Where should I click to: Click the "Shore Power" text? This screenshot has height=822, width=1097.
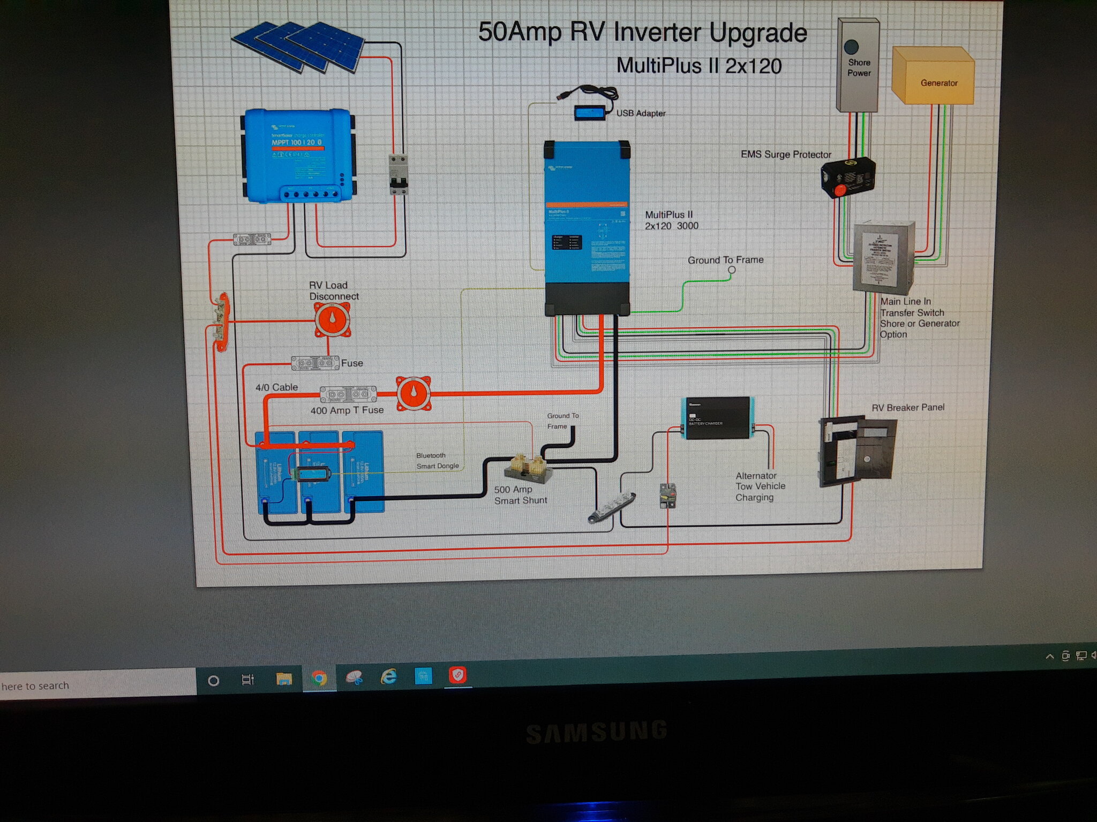tap(859, 68)
